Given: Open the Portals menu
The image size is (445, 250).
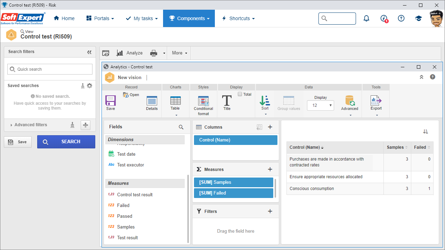Looking at the screenshot, I should (x=100, y=18).
